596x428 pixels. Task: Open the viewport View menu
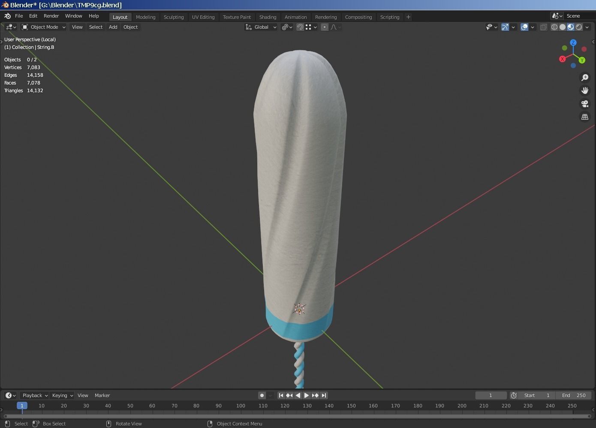(x=77, y=27)
